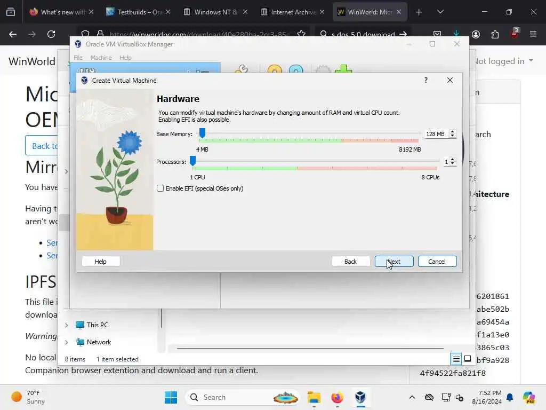Click the Base Memory 128 MB field

point(436,134)
